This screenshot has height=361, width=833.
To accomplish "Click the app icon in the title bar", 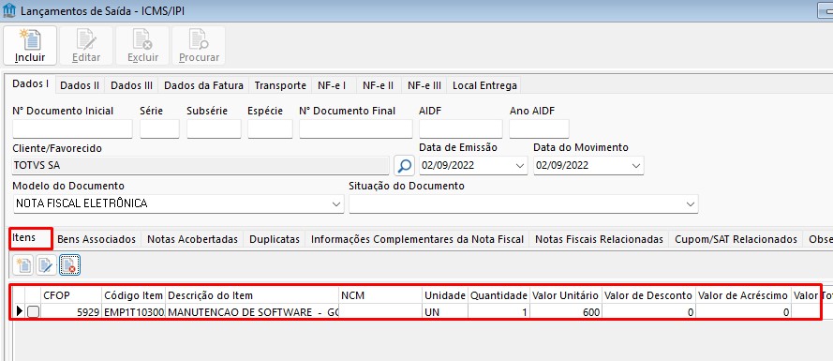I will 8,9.
